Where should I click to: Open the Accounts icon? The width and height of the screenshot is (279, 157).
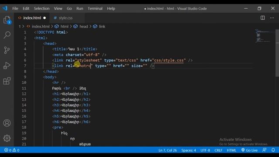click(7, 123)
